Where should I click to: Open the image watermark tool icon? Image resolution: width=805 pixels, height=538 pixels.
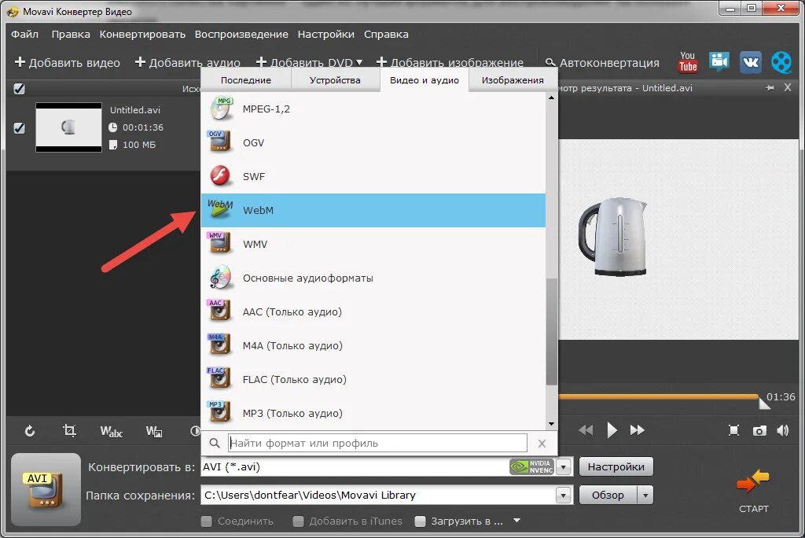click(154, 431)
